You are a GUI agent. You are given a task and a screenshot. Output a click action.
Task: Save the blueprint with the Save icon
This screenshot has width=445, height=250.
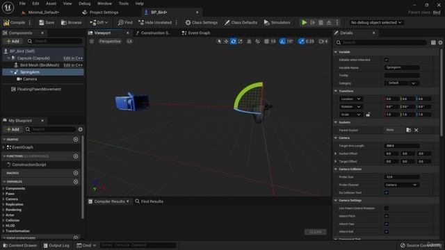tap(42, 22)
